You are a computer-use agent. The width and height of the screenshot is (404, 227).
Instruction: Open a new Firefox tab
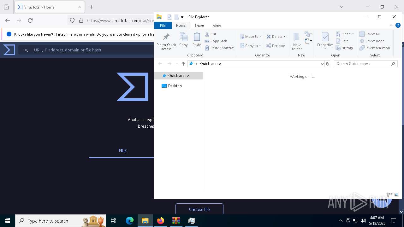tap(92, 7)
